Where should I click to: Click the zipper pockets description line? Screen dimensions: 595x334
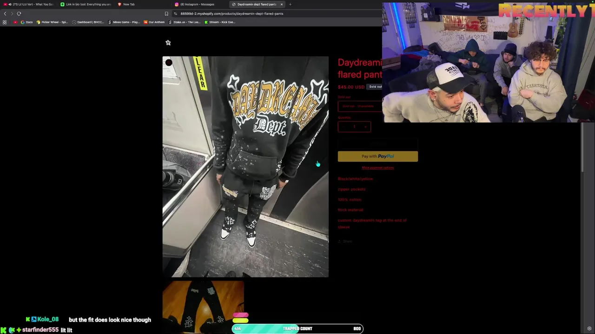[x=351, y=189]
